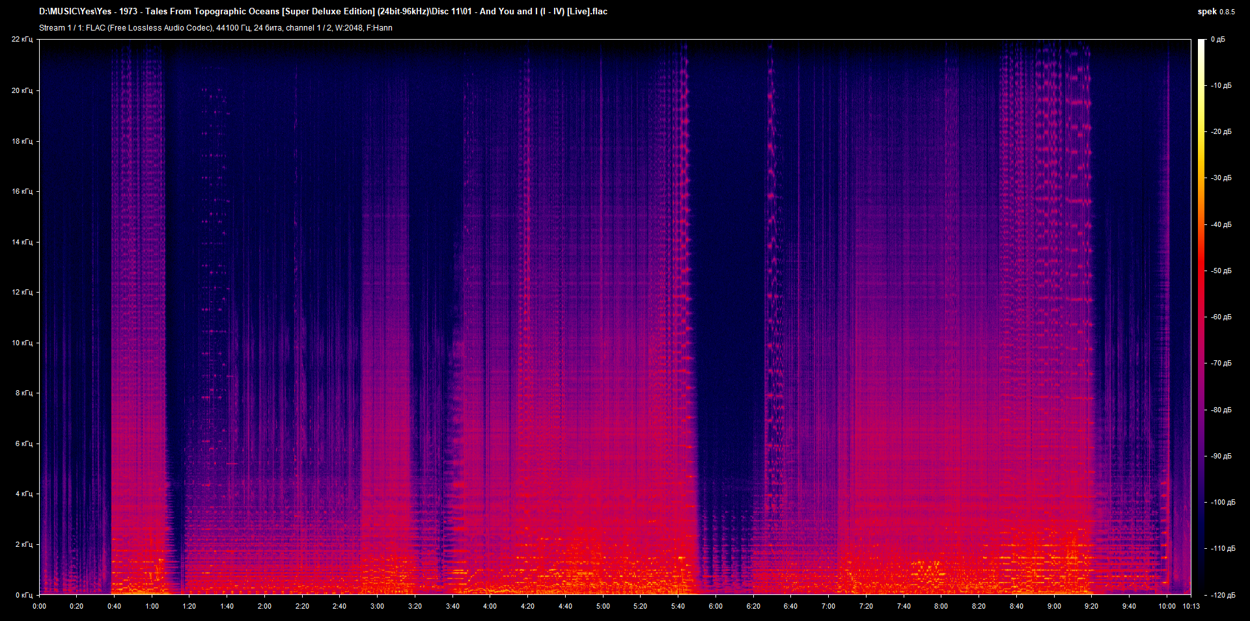Click the '4:00' time axis label
Viewport: 1250px width, 621px height.
coord(490,606)
